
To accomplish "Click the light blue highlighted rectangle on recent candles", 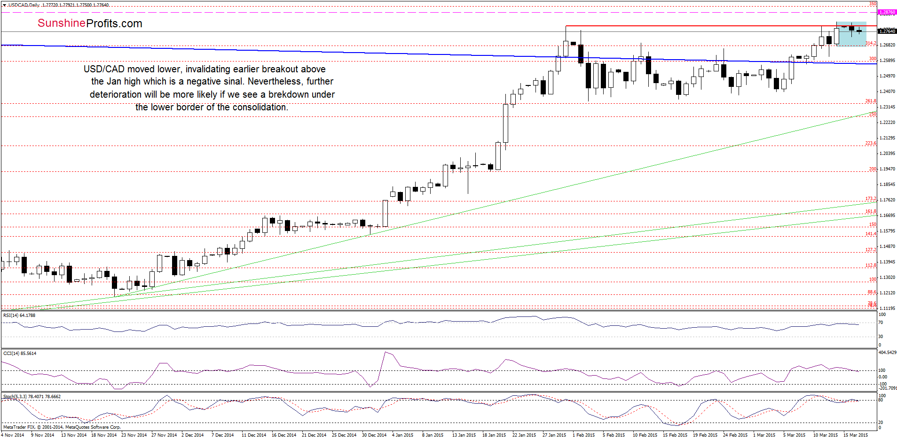I will [x=851, y=34].
